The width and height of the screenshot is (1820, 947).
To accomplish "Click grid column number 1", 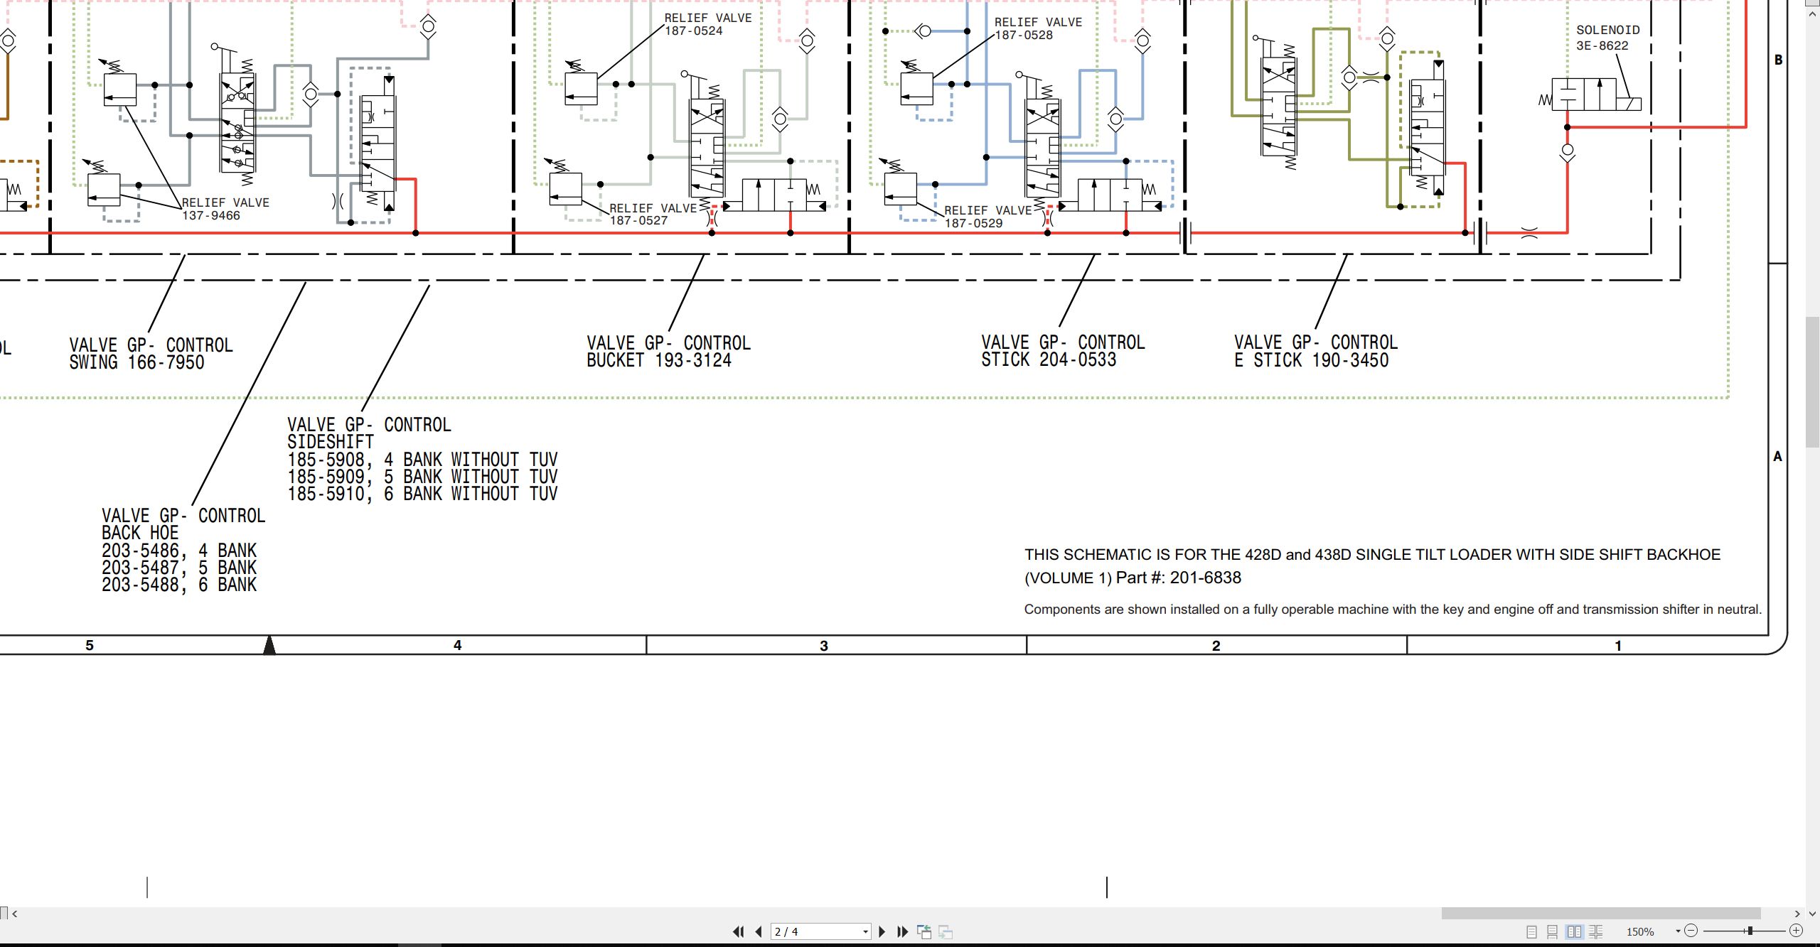I will [x=1618, y=646].
